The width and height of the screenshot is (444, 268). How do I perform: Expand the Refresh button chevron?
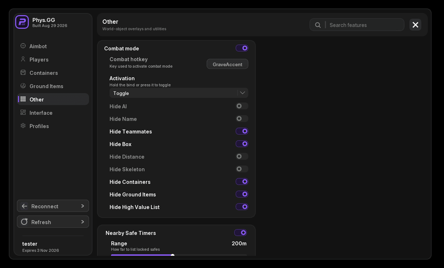83,222
